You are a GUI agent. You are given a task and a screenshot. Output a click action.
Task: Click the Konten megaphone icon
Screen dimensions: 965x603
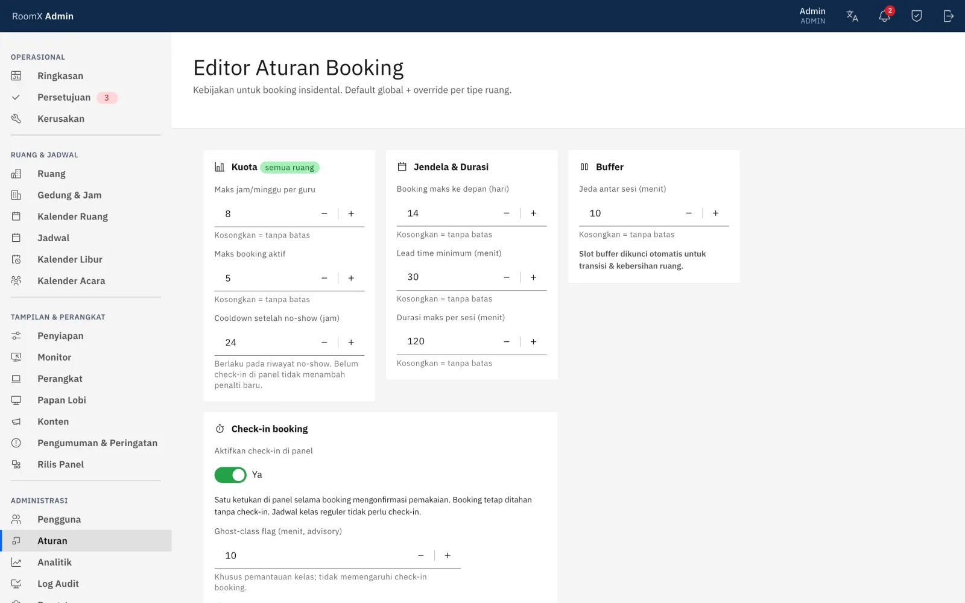16,421
